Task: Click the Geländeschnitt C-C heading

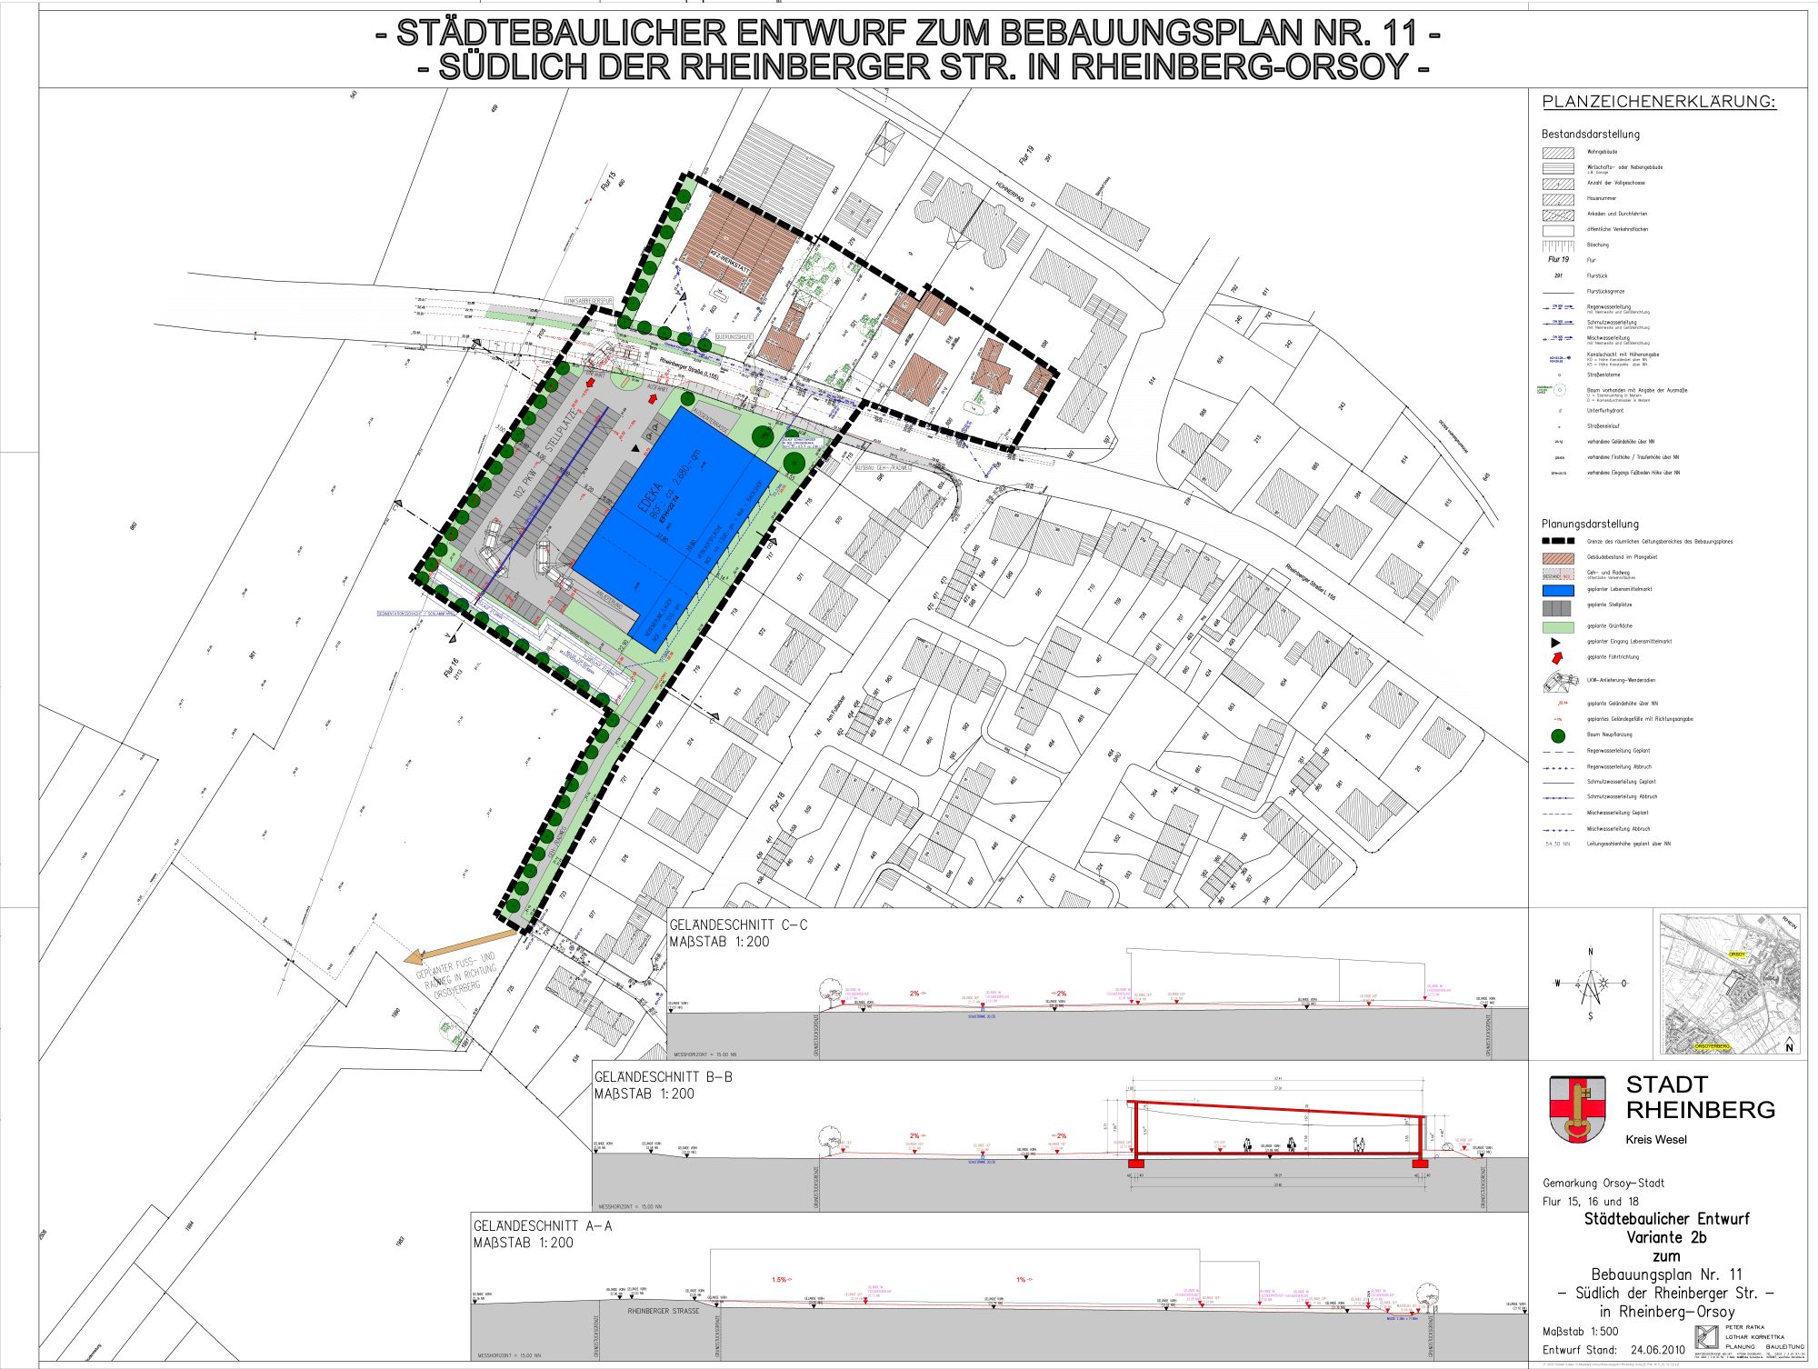Action: coord(738,924)
